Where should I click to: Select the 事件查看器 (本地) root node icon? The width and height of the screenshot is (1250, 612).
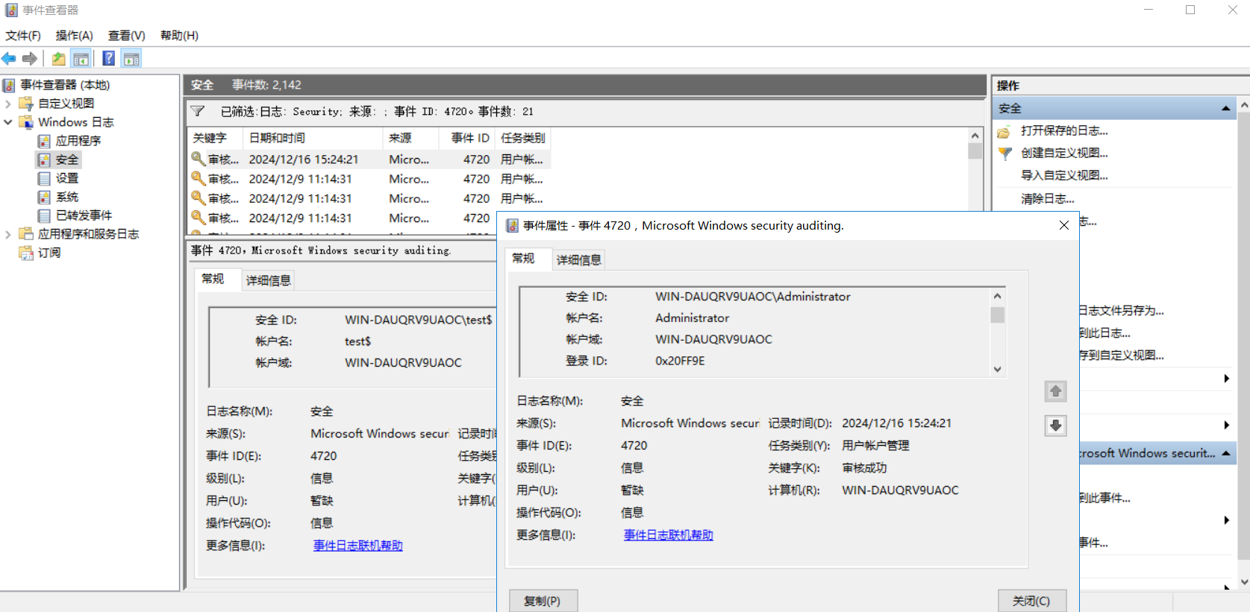pyautogui.click(x=9, y=85)
